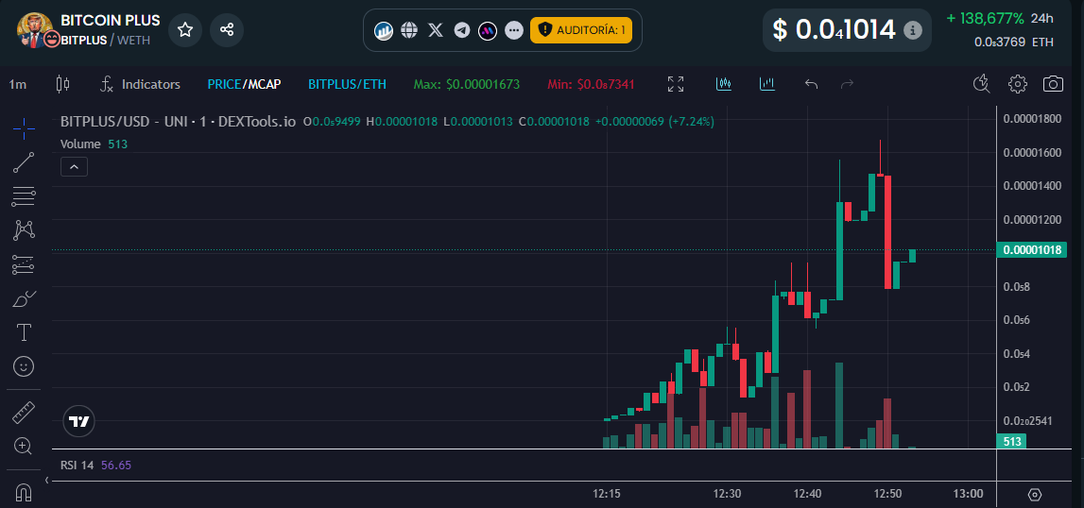
Task: Click the BITPLUS/USD chart title legend
Action: coord(178,122)
